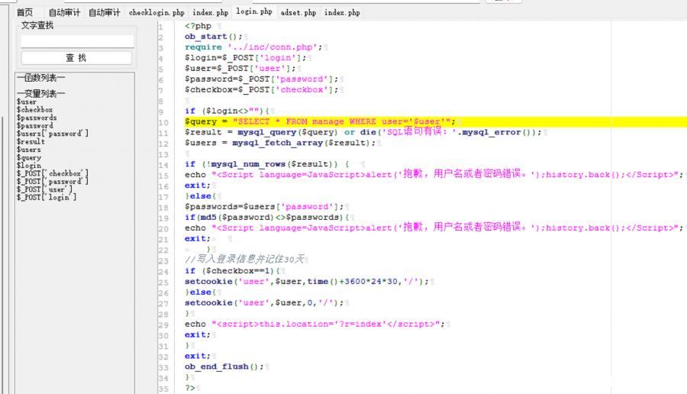Switch to the adset.php tab

coord(298,12)
